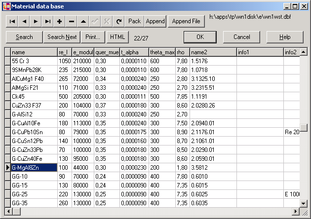
Task: Go to previous record arrow
Action: [x=24, y=21]
